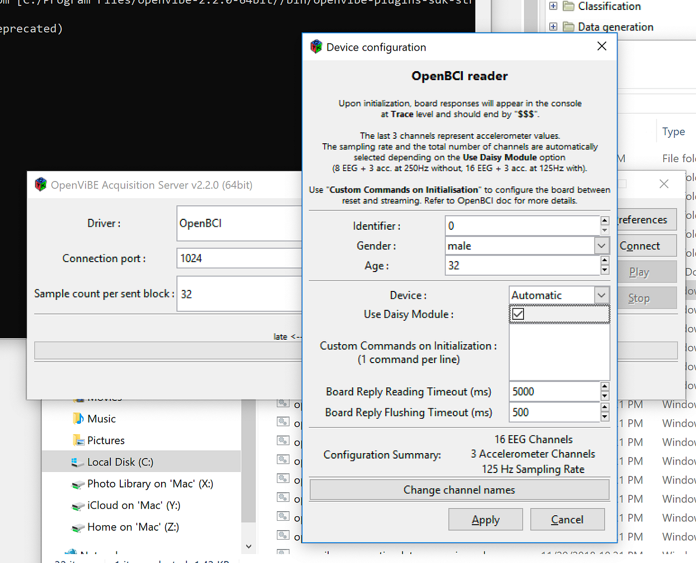Click the Change channel names button

459,489
